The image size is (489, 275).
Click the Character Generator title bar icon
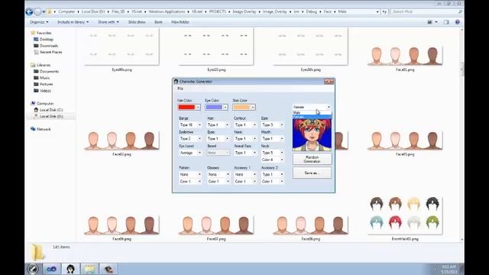(176, 82)
